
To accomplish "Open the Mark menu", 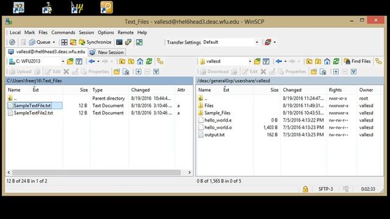I will point(30,32).
